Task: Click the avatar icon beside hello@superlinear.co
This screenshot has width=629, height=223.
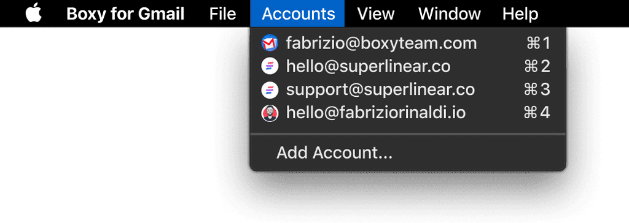Action: point(270,66)
